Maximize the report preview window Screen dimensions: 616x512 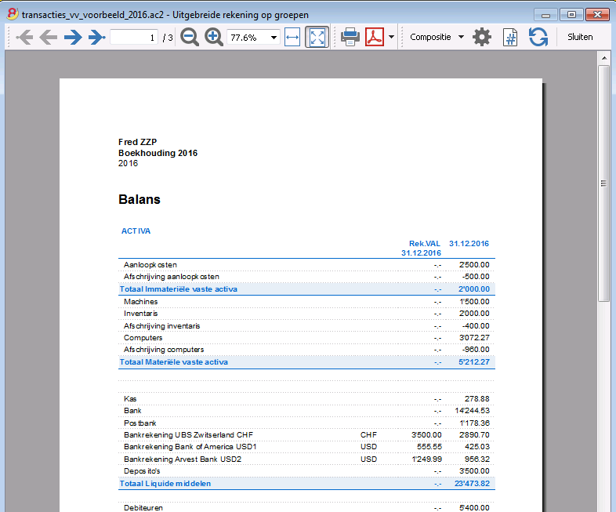pyautogui.click(x=571, y=15)
